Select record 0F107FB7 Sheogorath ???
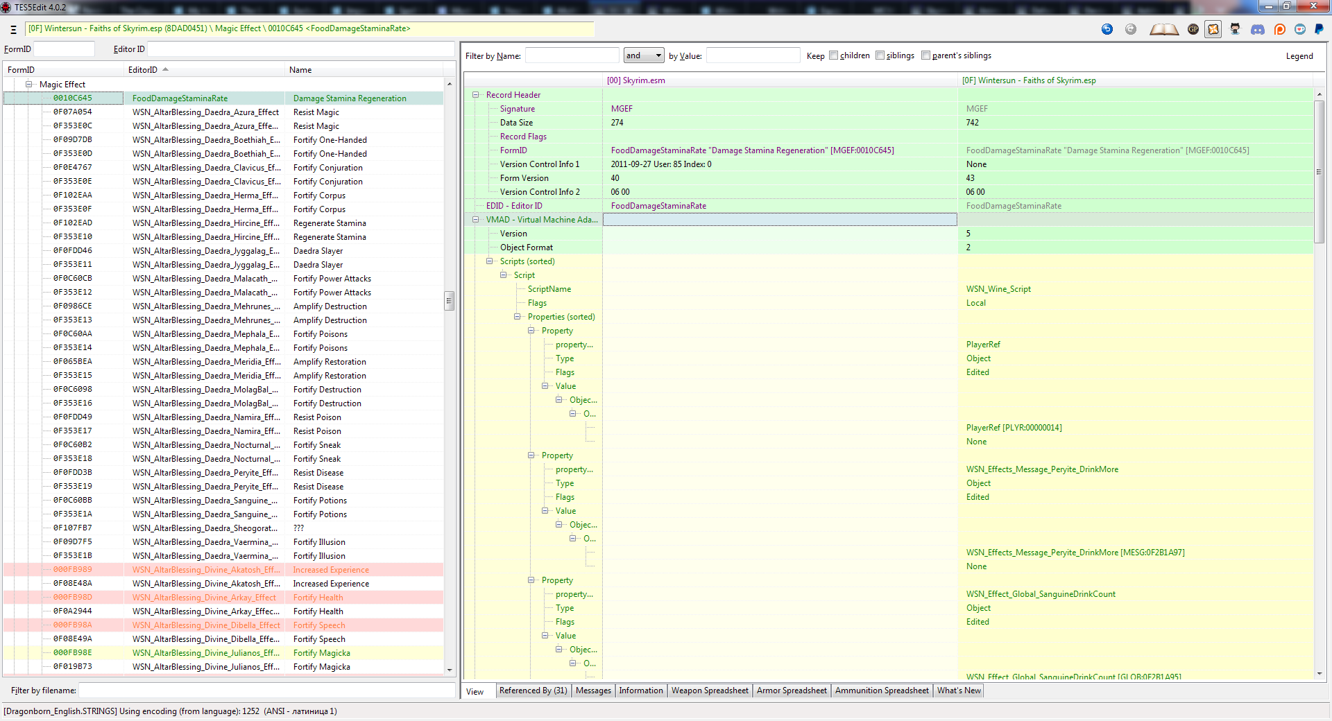1332x721 pixels. (x=223, y=528)
